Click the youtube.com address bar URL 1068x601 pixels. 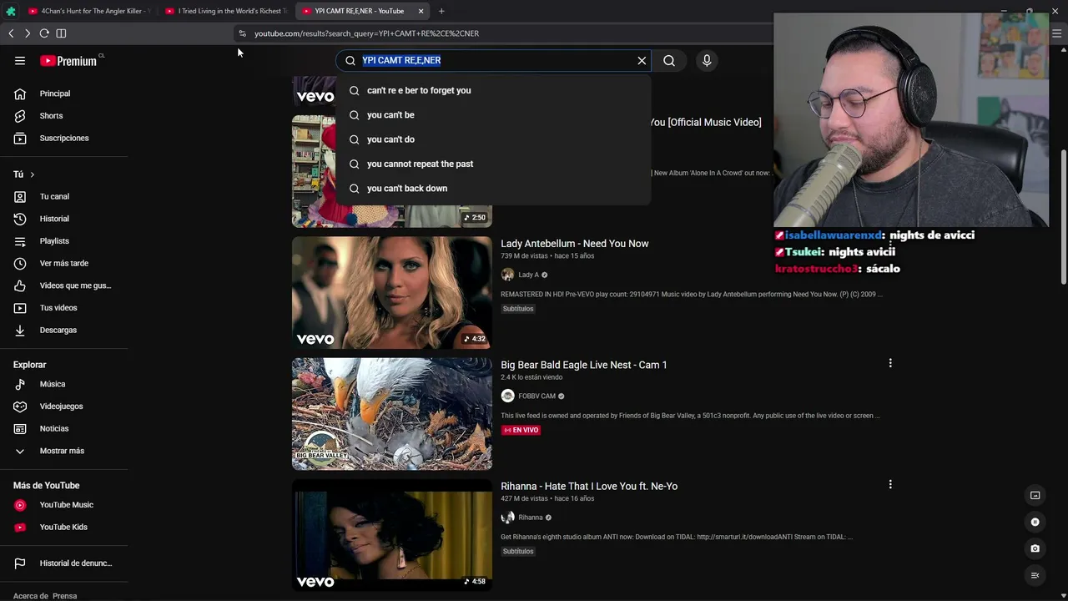pyautogui.click(x=366, y=33)
